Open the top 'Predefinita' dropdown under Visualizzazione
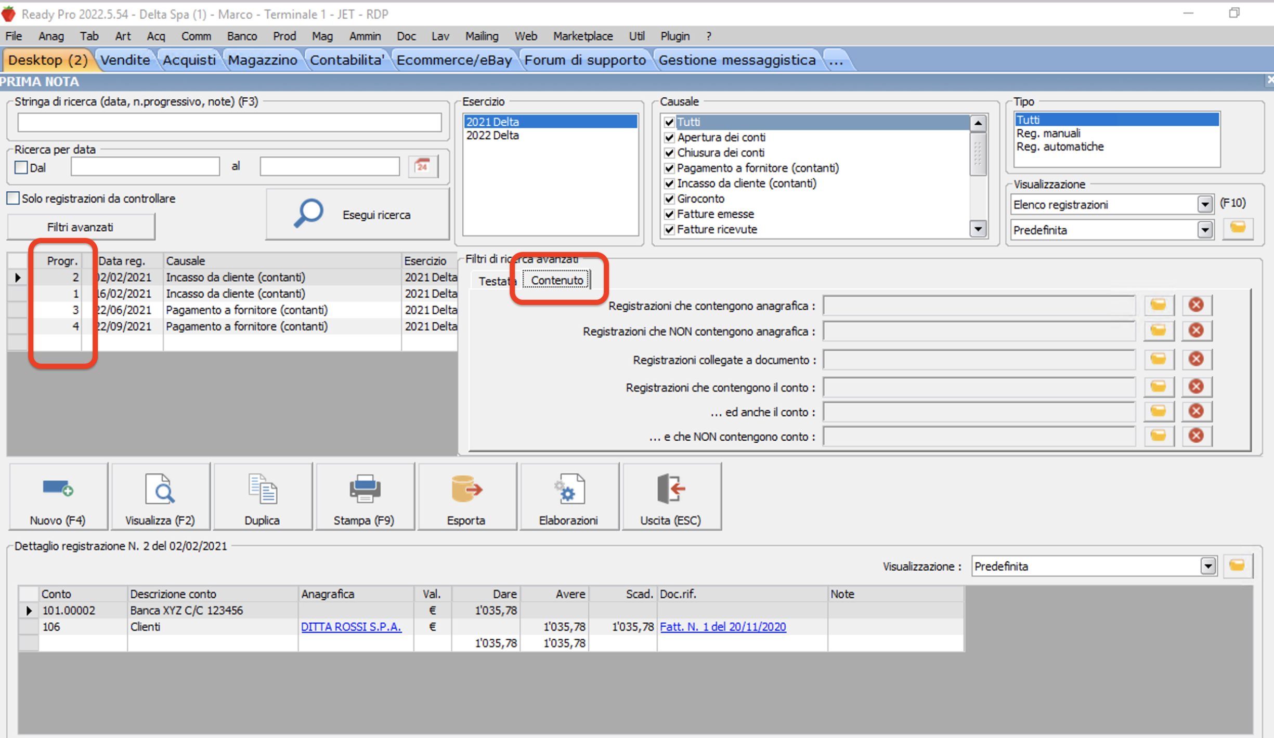The height and width of the screenshot is (738, 1274). tap(1204, 230)
